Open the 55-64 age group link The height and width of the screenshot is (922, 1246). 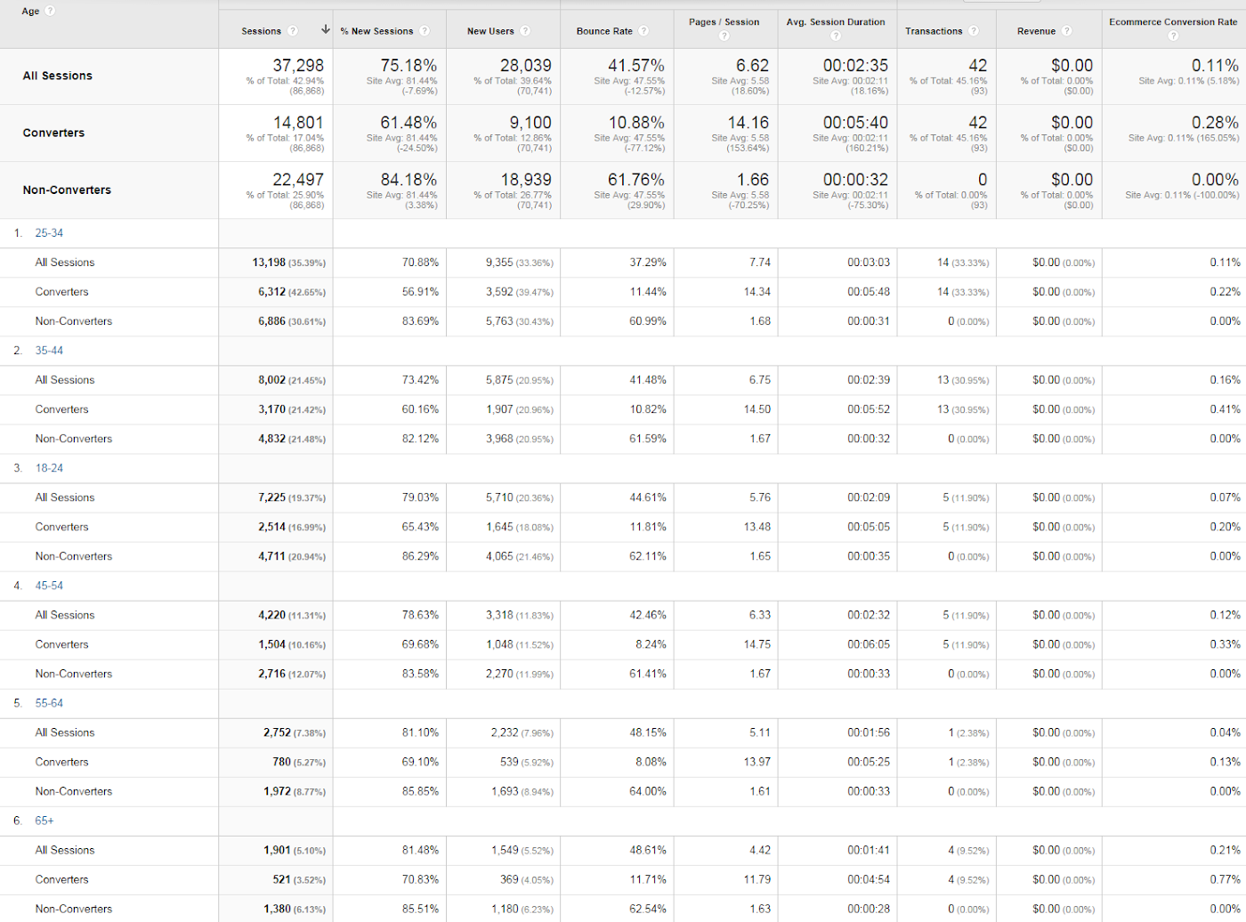coord(49,703)
